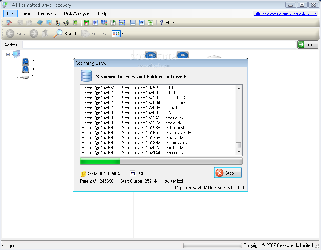Viewport: 321px width, 250px height.
Task: Click the Views grid icon
Action: coord(116,34)
